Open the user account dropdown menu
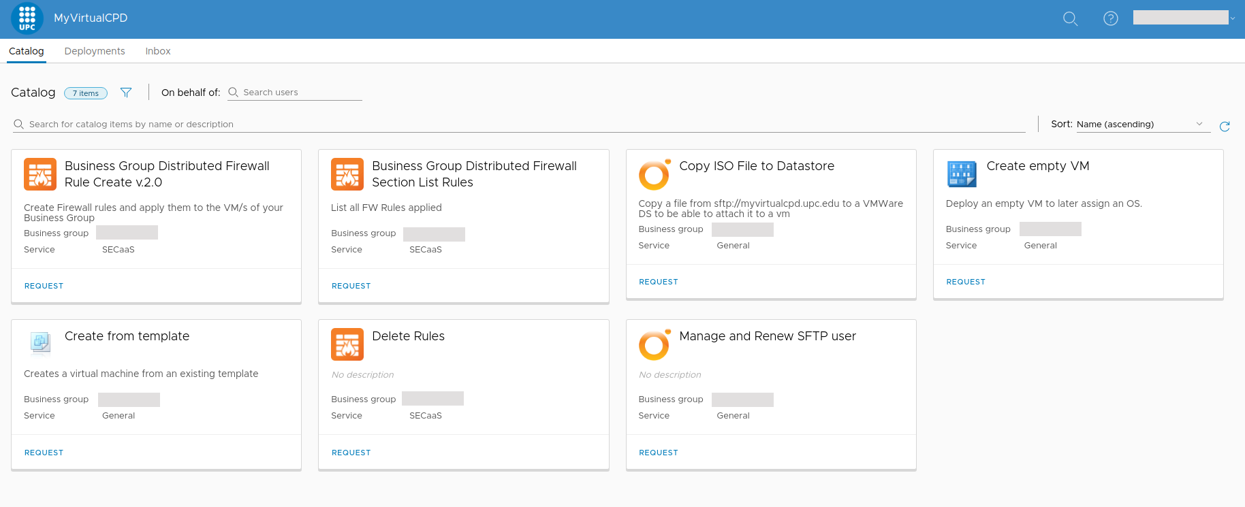1245x507 pixels. (x=1184, y=18)
